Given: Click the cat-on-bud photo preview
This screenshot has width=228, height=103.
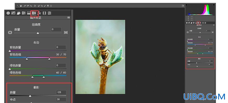Looking at the screenshot, I should (x=100, y=57).
